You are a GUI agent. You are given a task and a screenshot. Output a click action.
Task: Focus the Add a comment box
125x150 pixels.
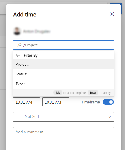(63, 139)
